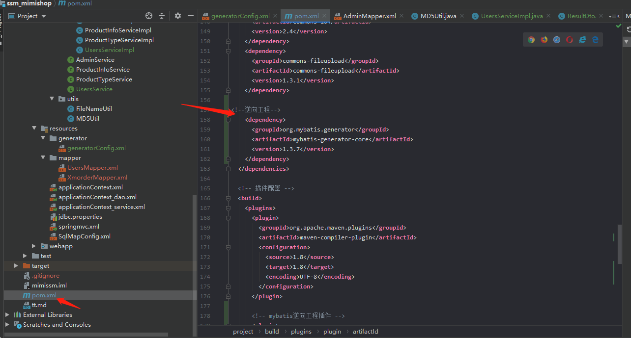Collapse the resources folder
Viewport: 631px width, 338px height.
point(34,129)
